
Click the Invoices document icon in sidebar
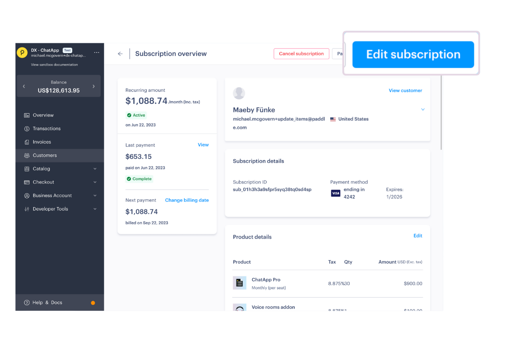[27, 142]
